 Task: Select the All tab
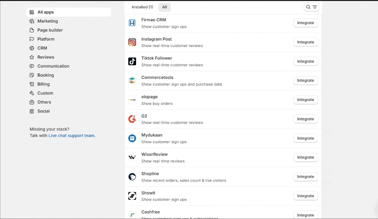click(x=164, y=7)
